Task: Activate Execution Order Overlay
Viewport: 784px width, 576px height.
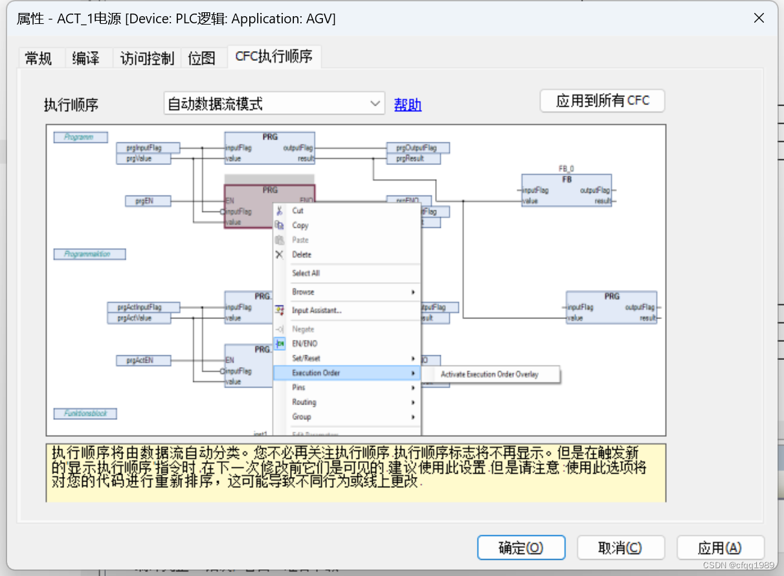Action: (x=491, y=374)
